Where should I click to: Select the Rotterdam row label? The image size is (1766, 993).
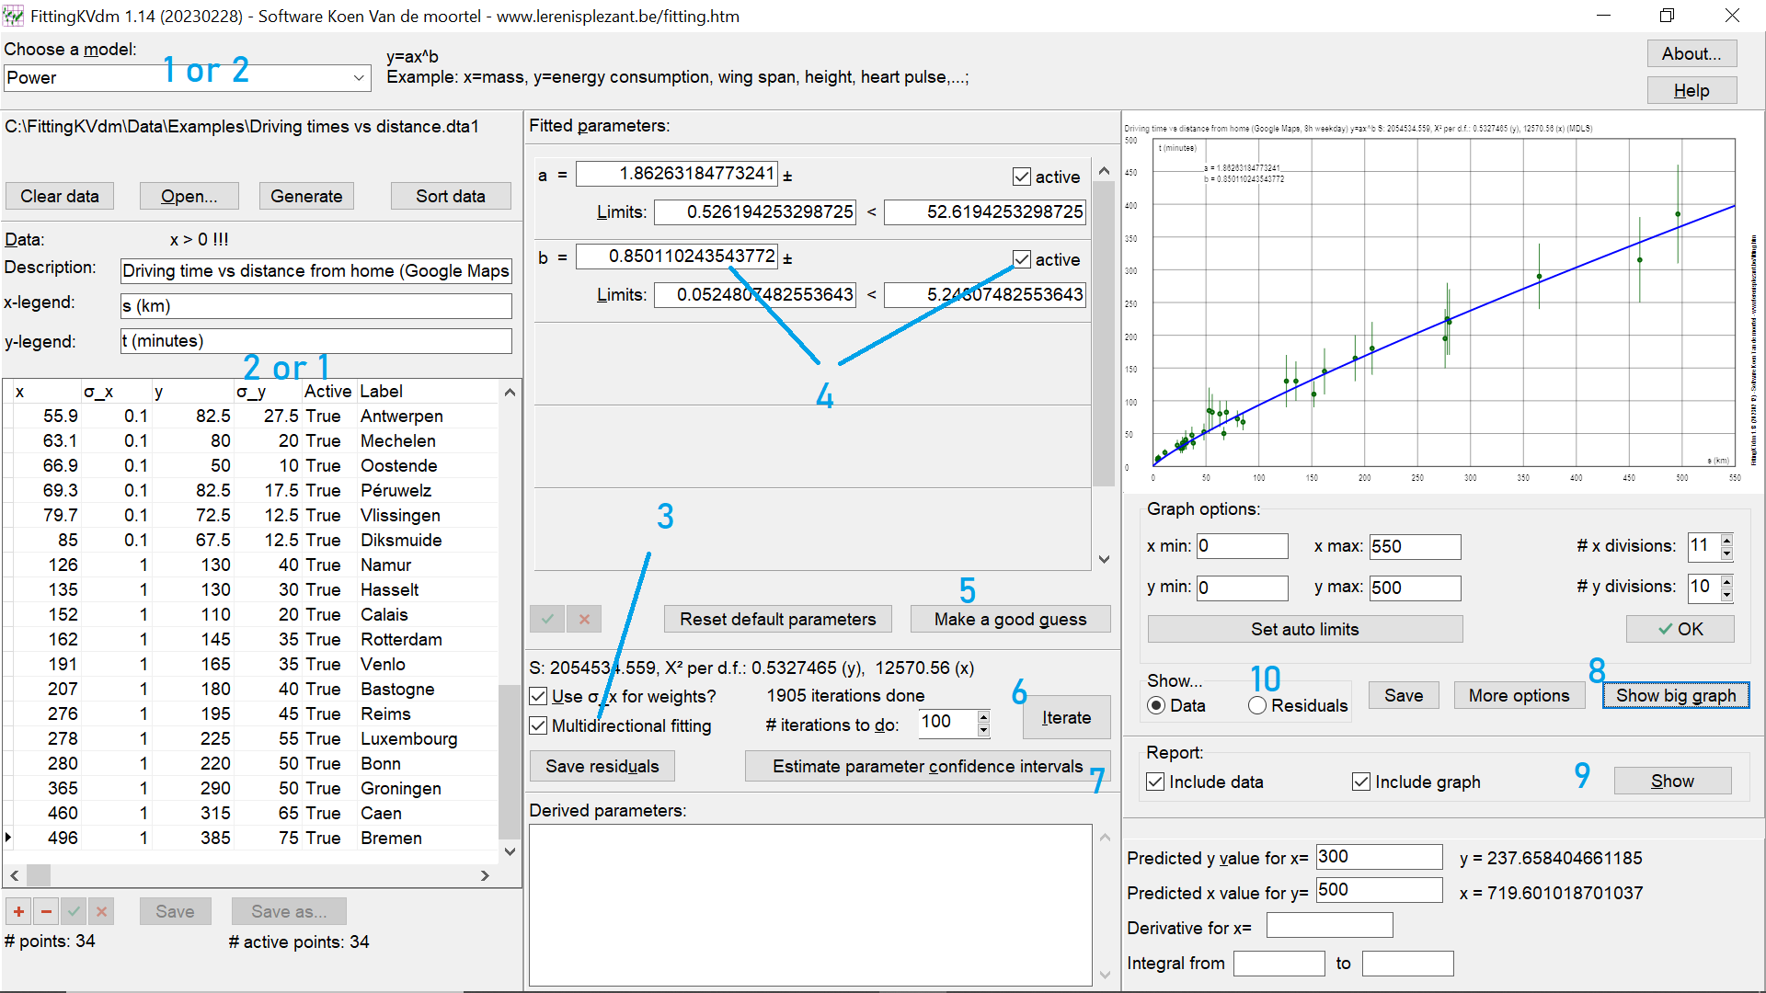pyautogui.click(x=401, y=639)
